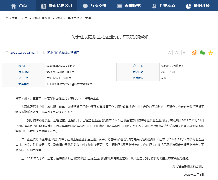Viewport: 218px width, 180px height.
Task: Open the 办事服务 menu item
Action: [128, 6]
